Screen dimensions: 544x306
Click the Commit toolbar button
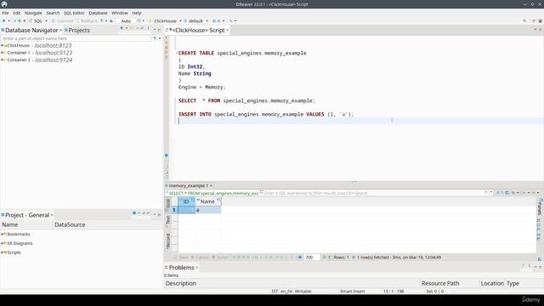tap(62, 20)
